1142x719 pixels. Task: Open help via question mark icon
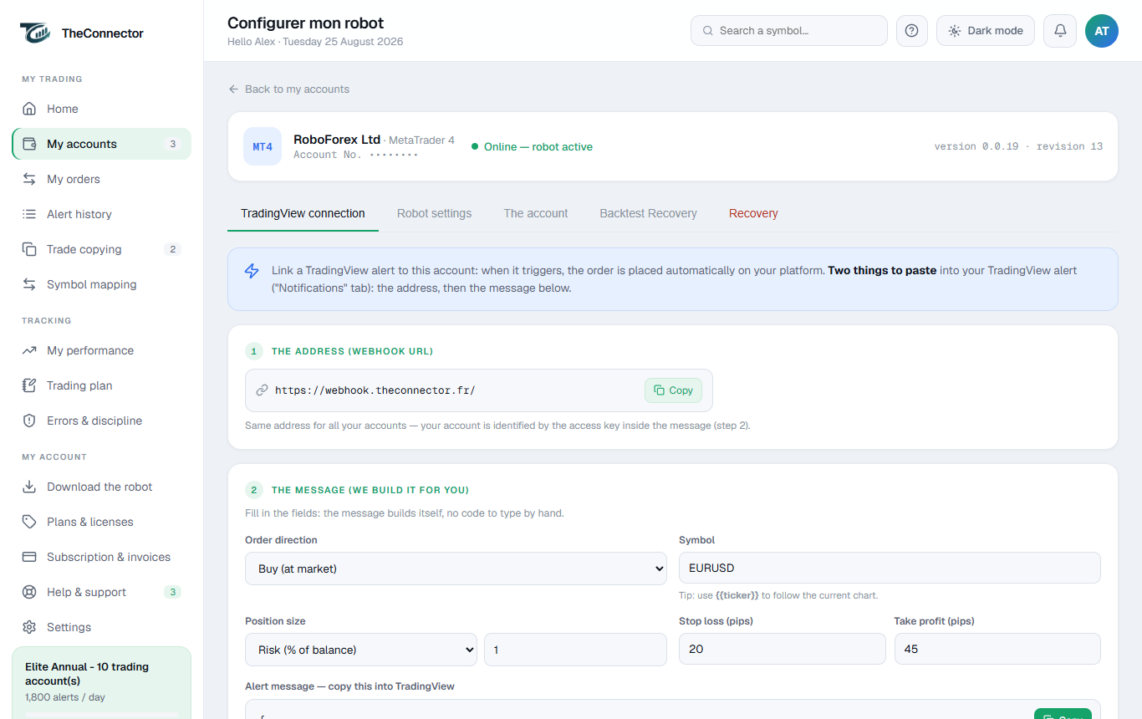(912, 31)
